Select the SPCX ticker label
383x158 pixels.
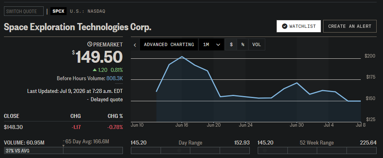tap(58, 11)
